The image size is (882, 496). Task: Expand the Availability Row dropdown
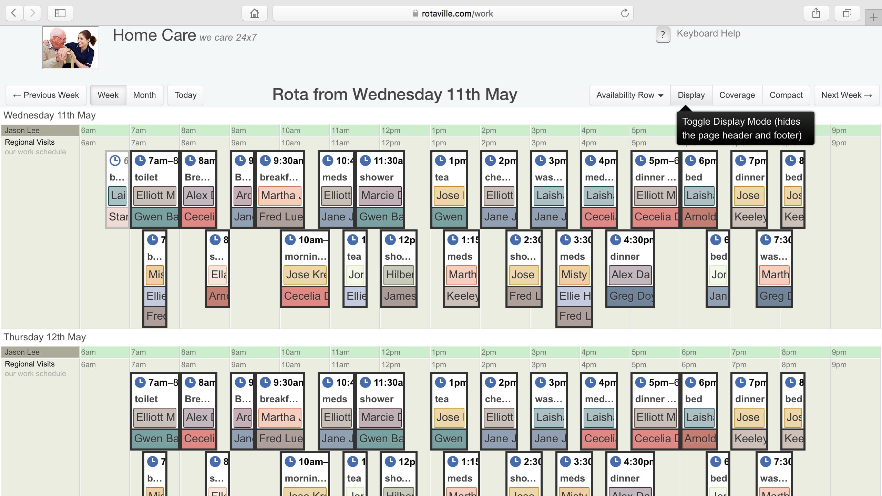point(629,95)
